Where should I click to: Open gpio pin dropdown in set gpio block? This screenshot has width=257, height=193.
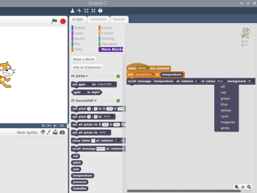[89, 84]
